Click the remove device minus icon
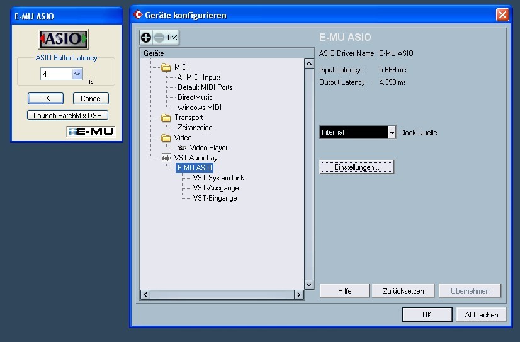The image size is (520, 342). [159, 38]
